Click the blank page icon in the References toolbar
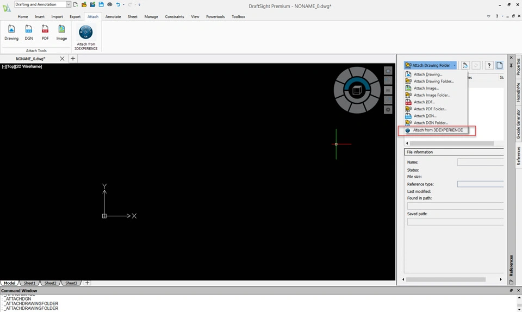This screenshot has width=522, height=312. (499, 65)
